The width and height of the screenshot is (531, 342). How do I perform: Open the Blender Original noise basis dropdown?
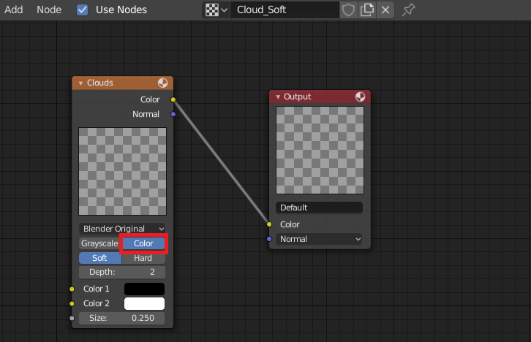click(x=122, y=229)
